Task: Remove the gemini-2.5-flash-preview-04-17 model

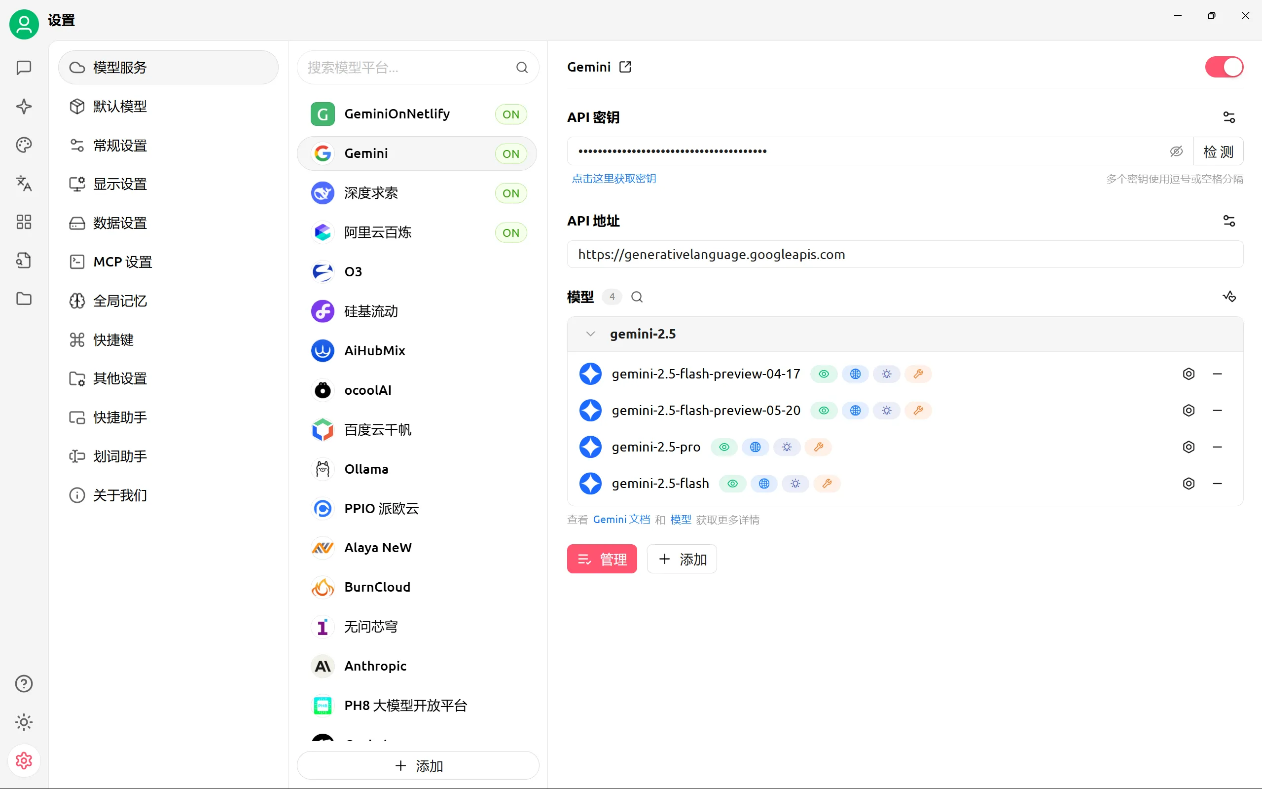Action: pos(1217,374)
